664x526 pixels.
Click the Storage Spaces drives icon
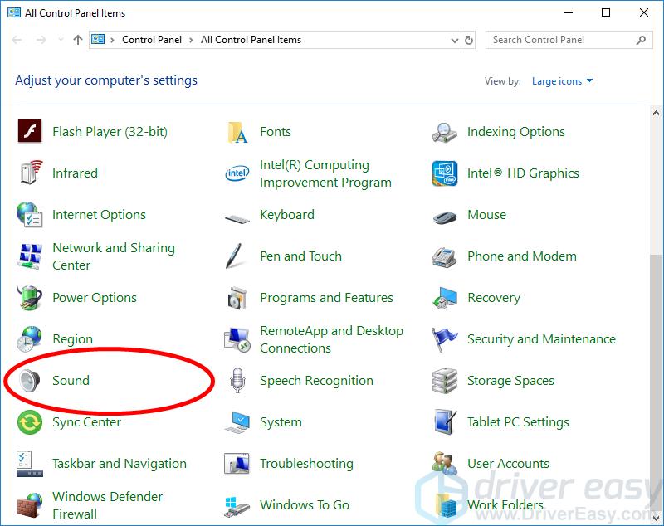pos(445,381)
